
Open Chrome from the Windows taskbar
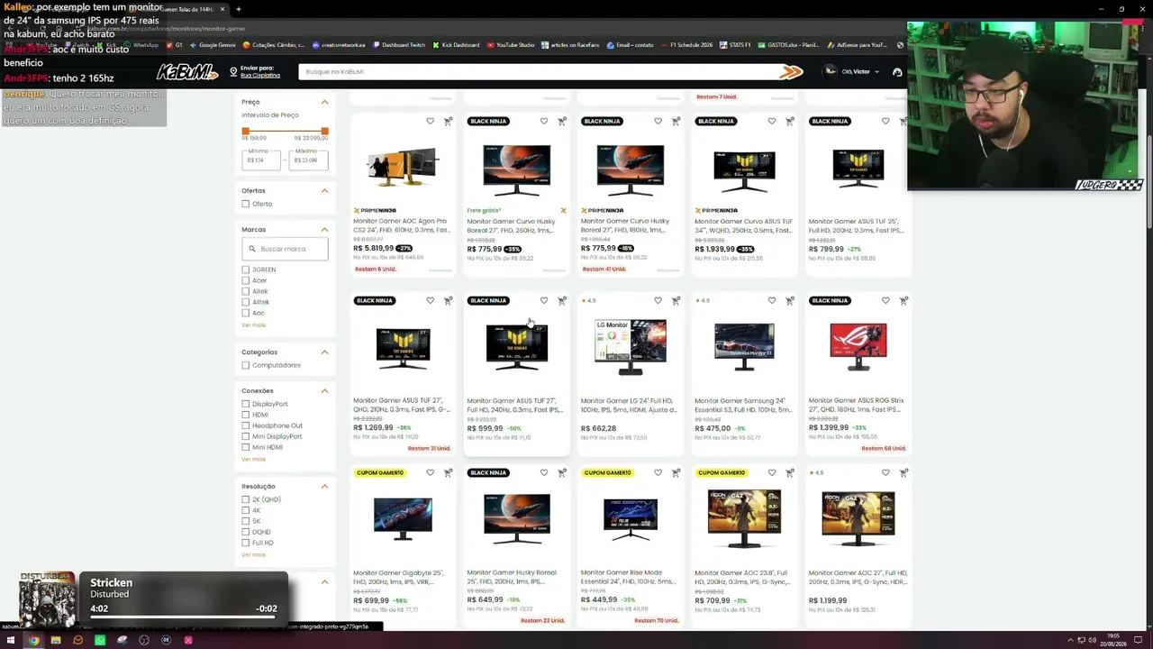[x=33, y=641]
